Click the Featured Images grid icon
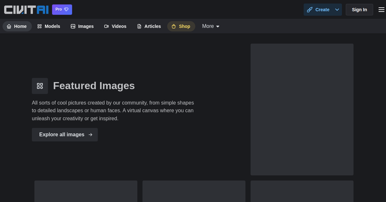Viewport: 386px width, 202px height. (40, 86)
